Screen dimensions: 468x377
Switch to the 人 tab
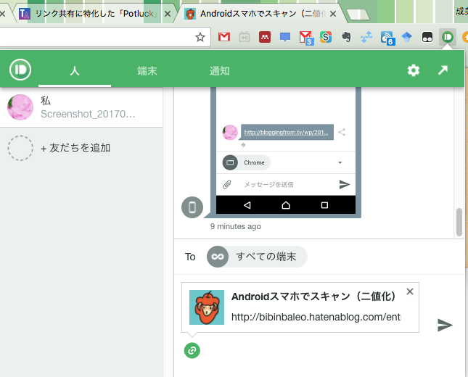tap(75, 71)
